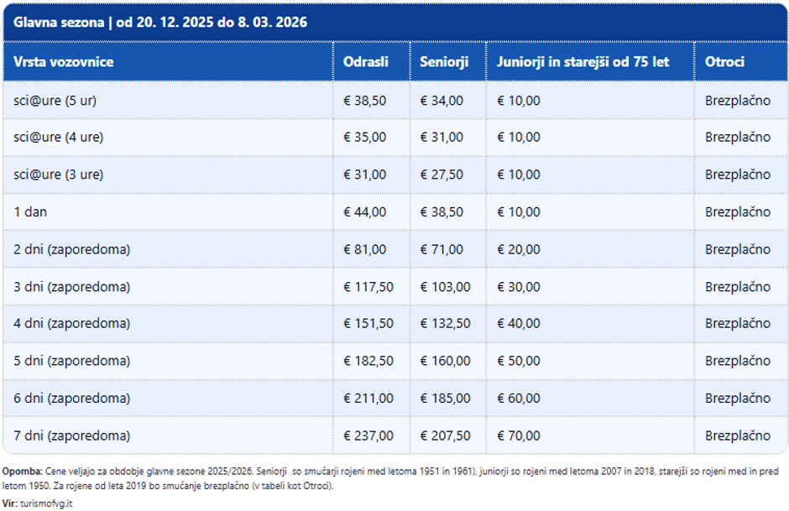
Task: Select the € 207,50 senior seven-day price
Action: pos(445,435)
